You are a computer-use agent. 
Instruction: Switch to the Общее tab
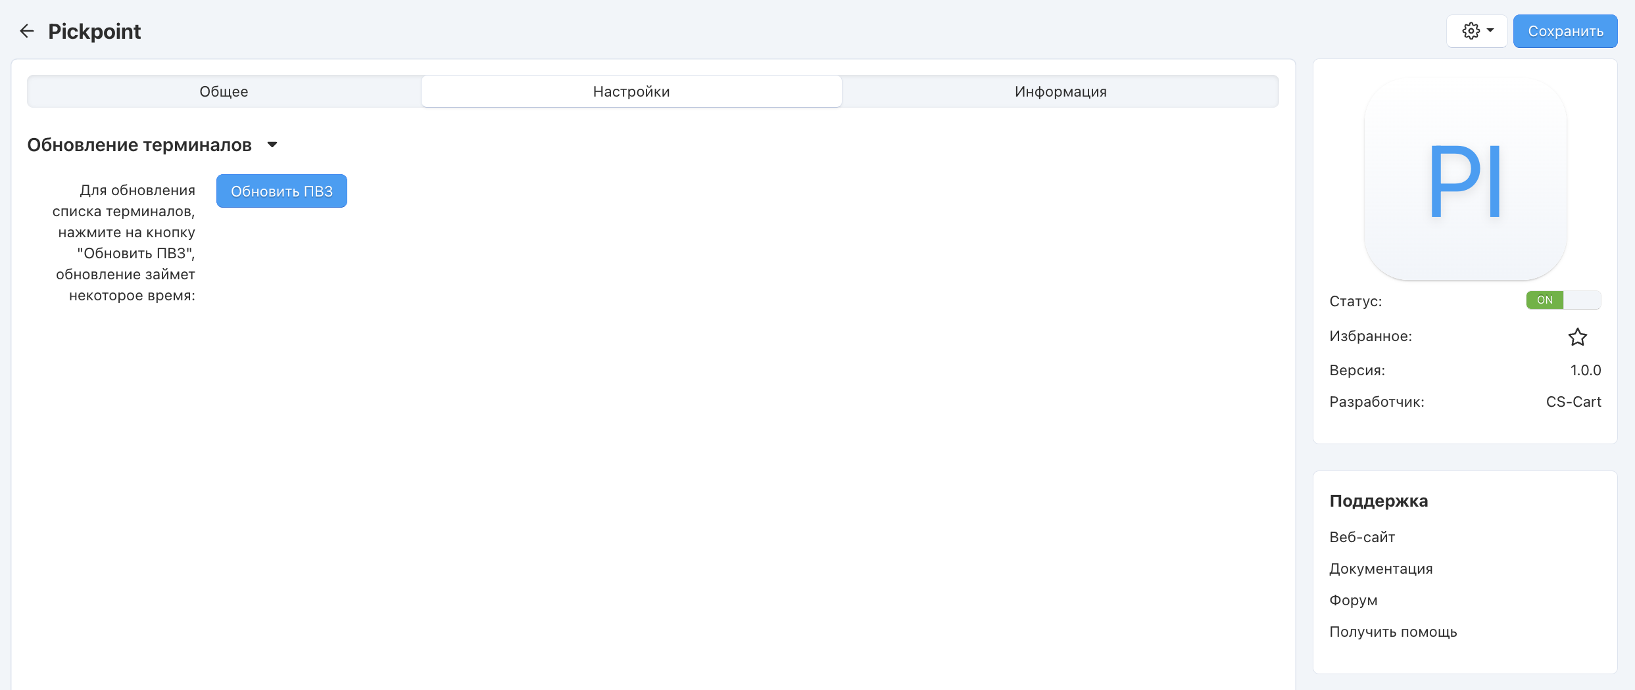click(224, 91)
